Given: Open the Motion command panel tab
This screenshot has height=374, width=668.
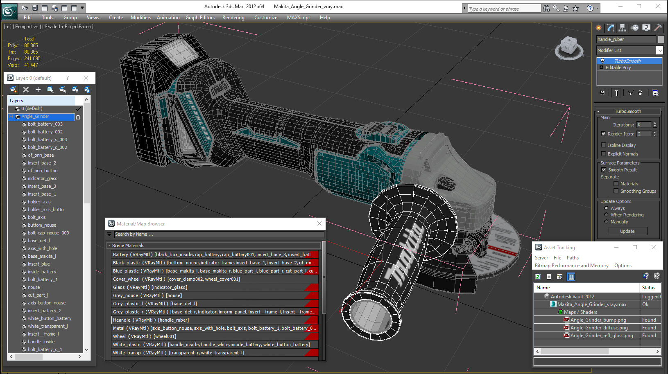Looking at the screenshot, I should click(635, 28).
